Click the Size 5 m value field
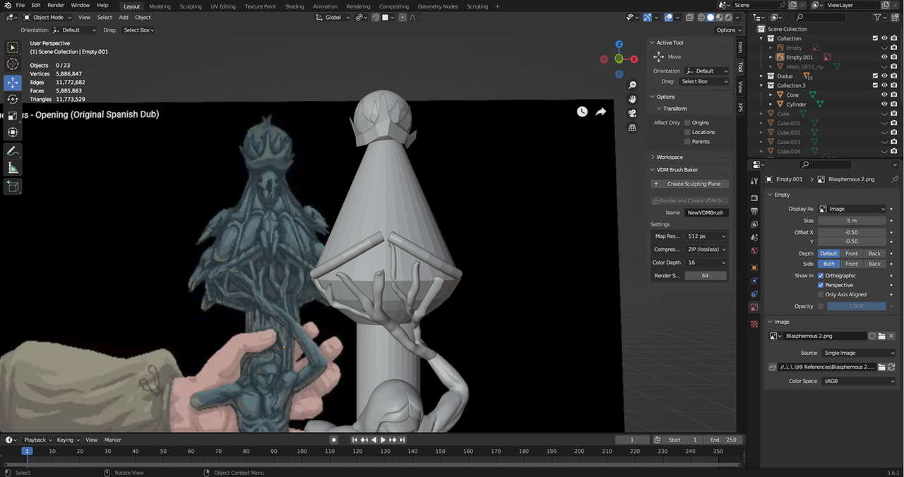Screen dimensions: 904x477 (x=852, y=221)
